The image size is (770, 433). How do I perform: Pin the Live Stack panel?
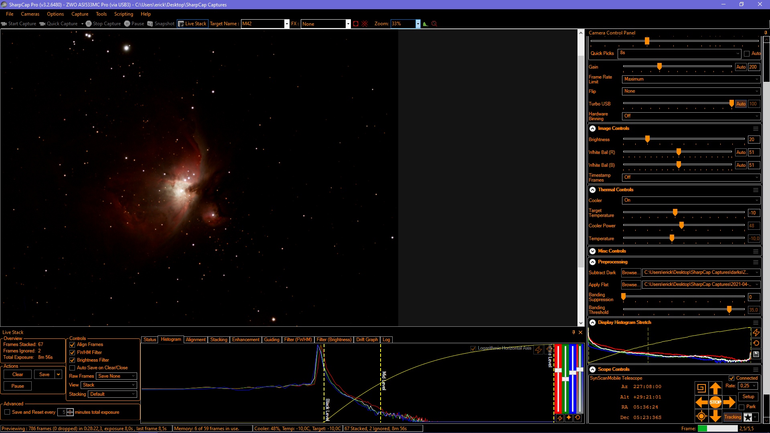(573, 332)
